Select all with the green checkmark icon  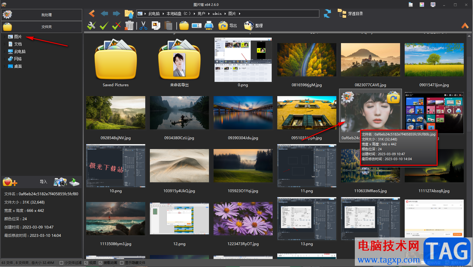(x=104, y=26)
